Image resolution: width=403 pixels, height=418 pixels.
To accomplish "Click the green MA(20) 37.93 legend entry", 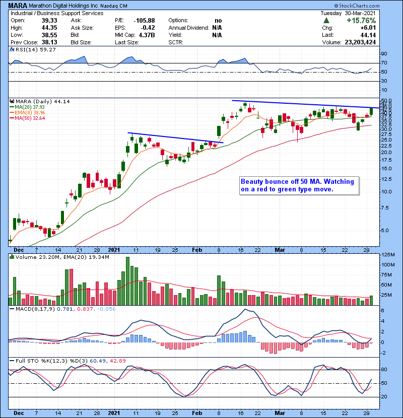I will [x=27, y=107].
